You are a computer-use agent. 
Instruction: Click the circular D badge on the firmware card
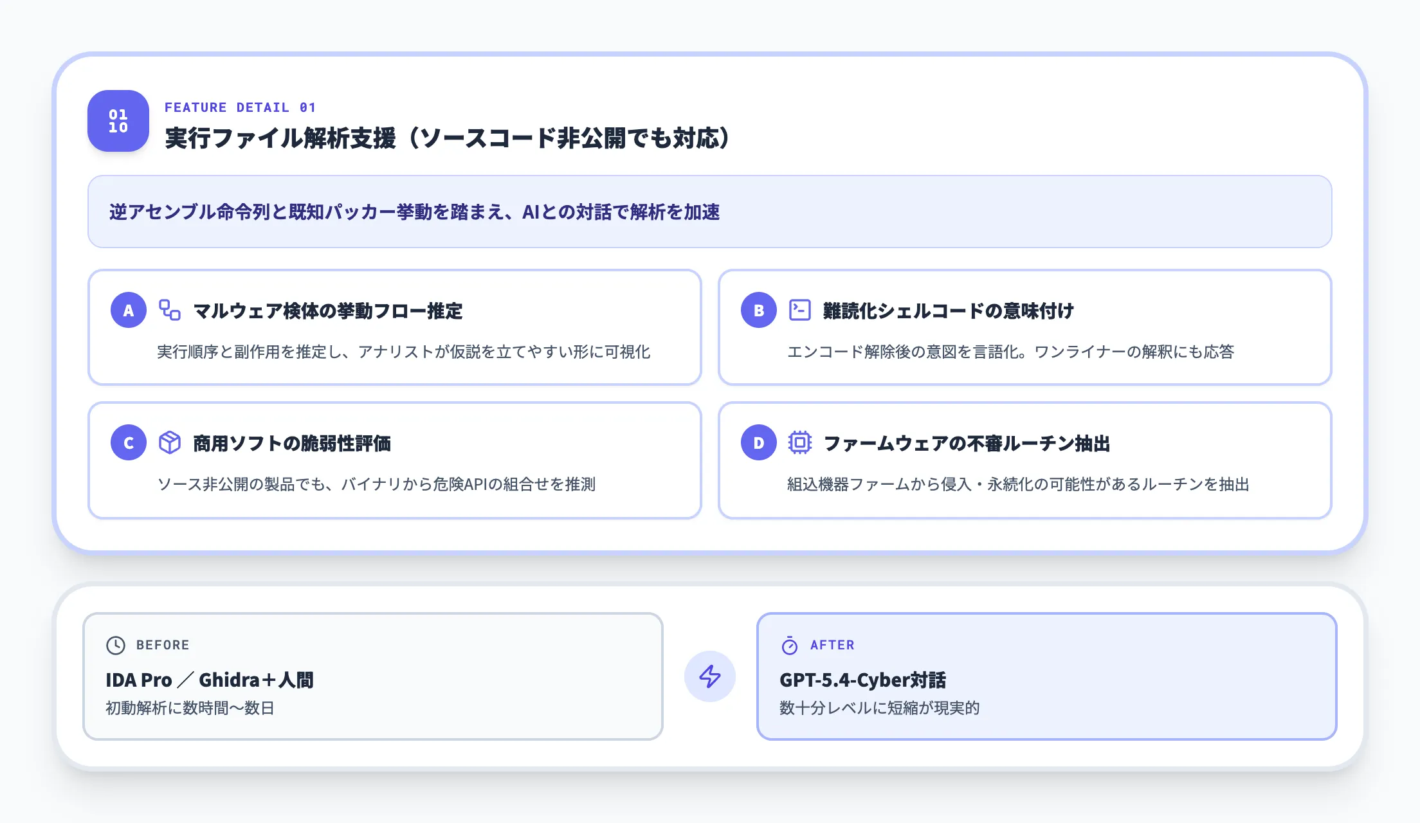(x=758, y=443)
